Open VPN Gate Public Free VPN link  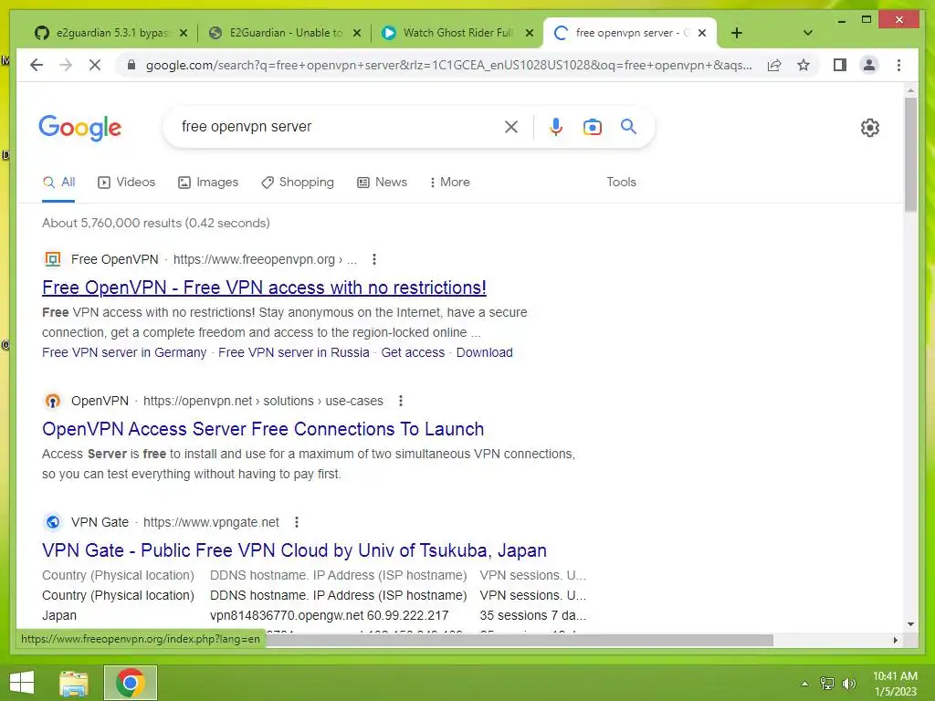click(294, 550)
